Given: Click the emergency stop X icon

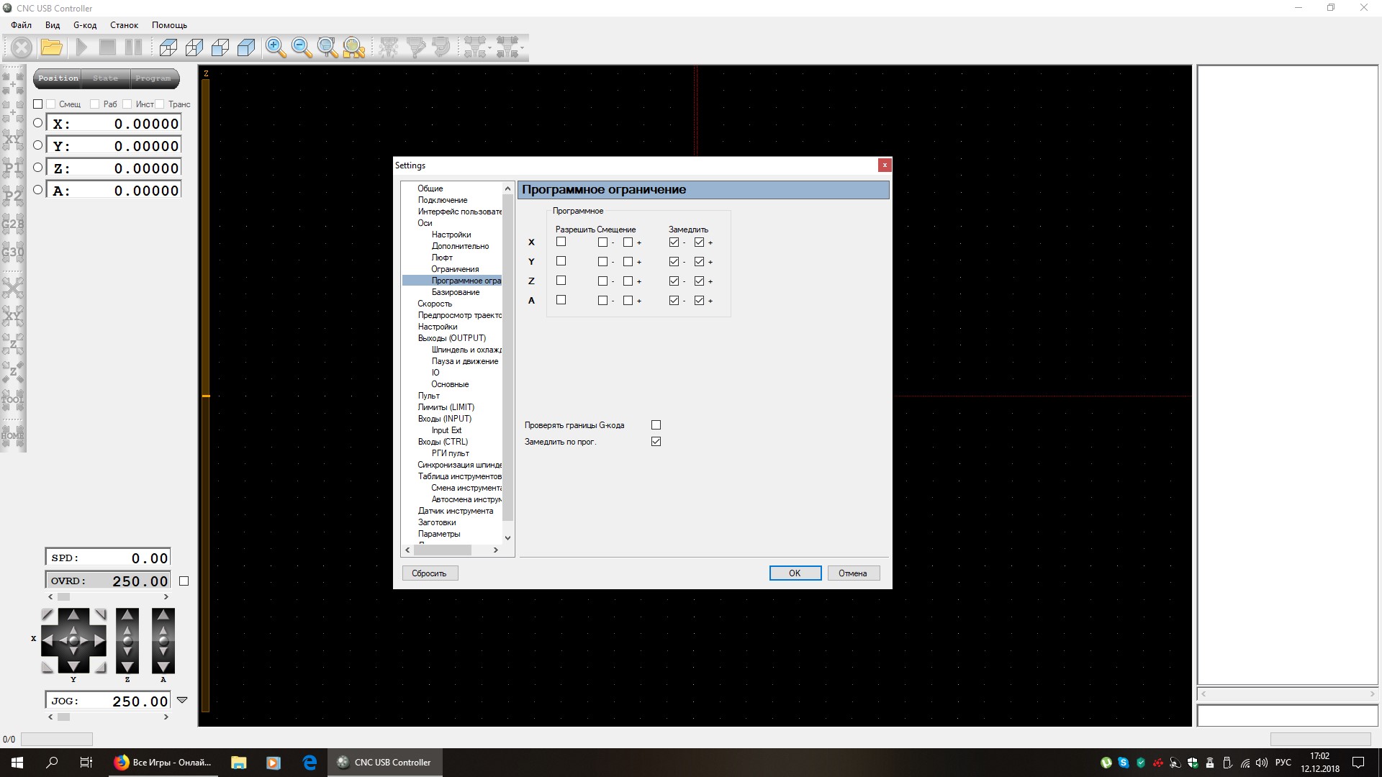Looking at the screenshot, I should [x=22, y=47].
